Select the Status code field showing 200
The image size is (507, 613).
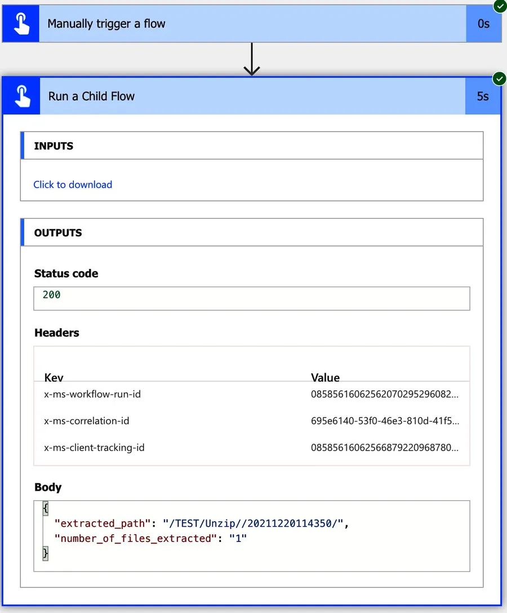[x=251, y=298]
